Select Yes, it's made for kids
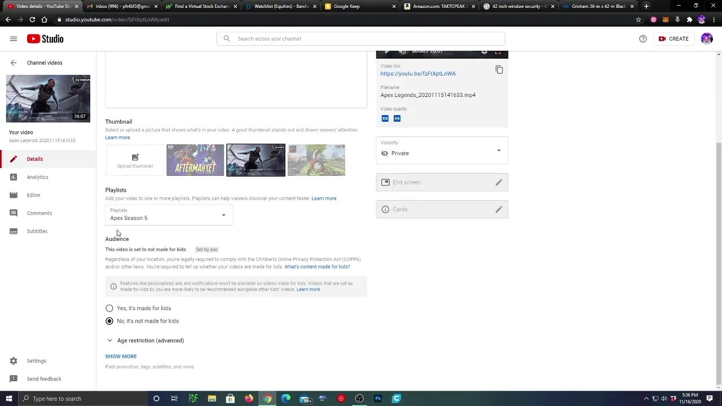The width and height of the screenshot is (722, 406). 109,308
